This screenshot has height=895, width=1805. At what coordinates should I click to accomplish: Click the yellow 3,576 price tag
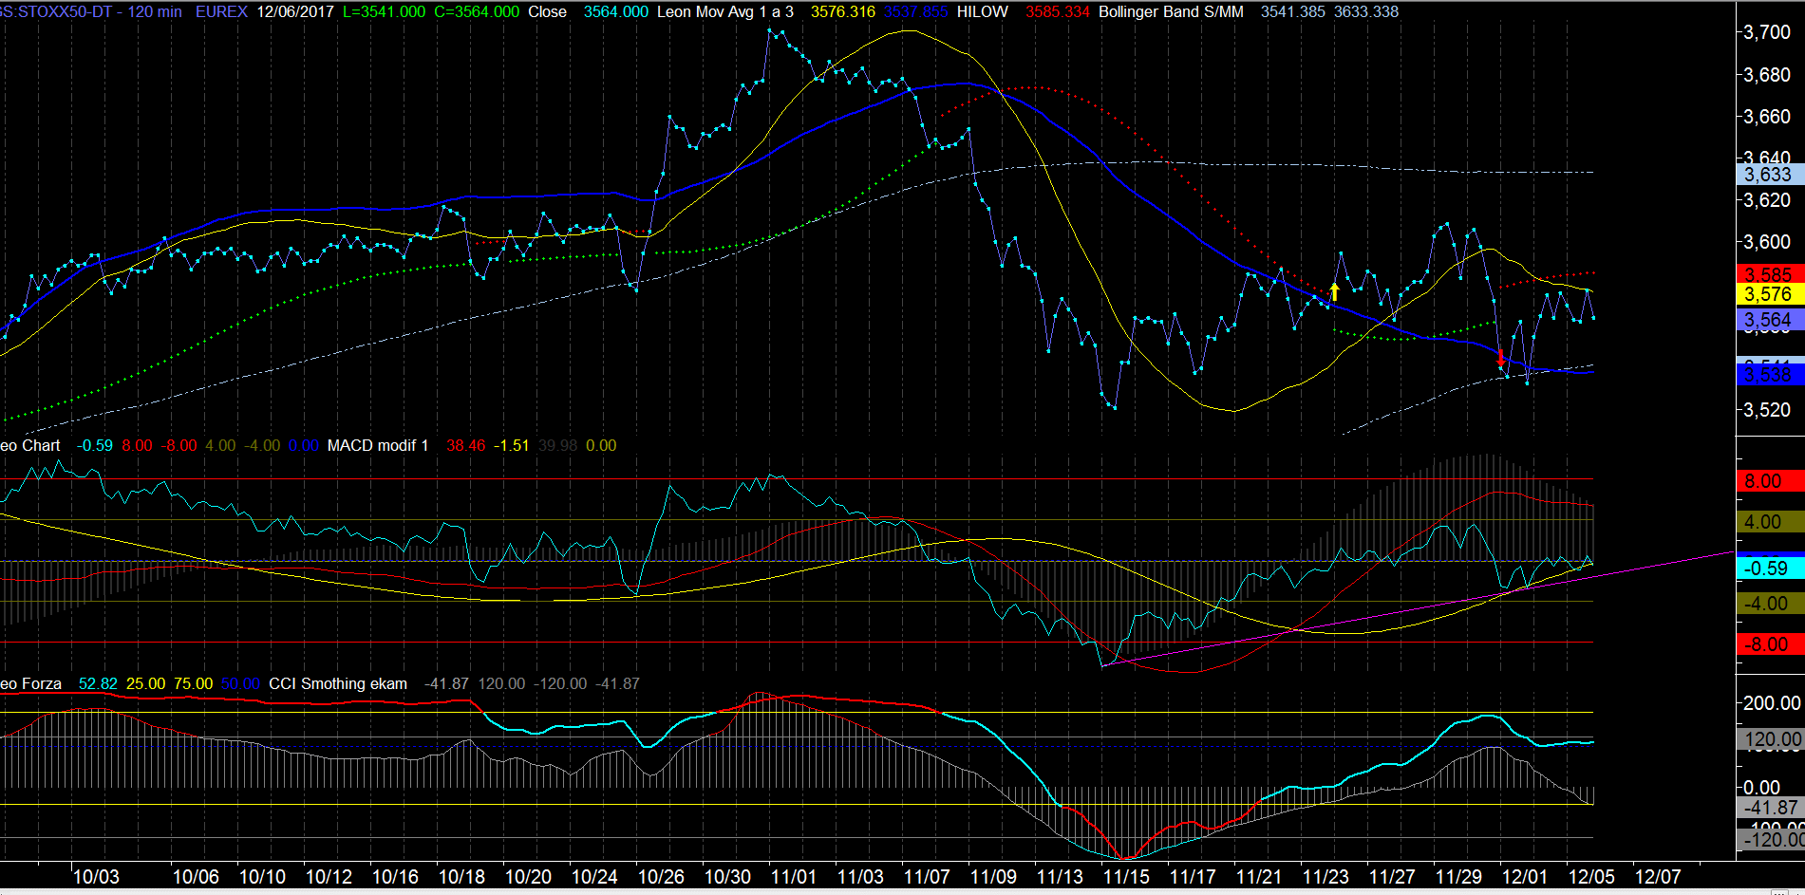[1770, 294]
